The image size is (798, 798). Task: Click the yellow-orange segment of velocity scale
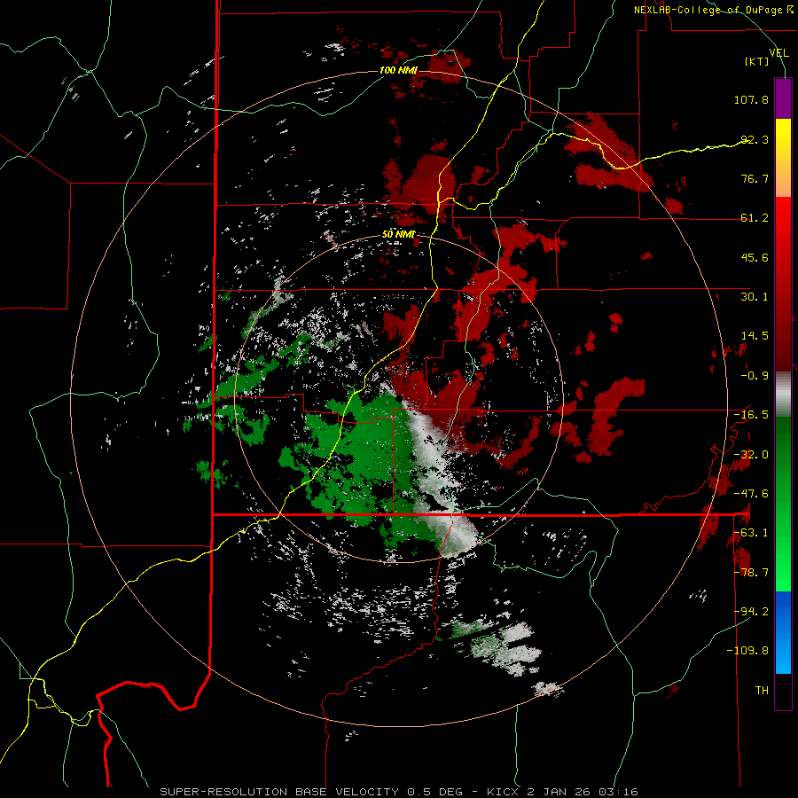[783, 158]
